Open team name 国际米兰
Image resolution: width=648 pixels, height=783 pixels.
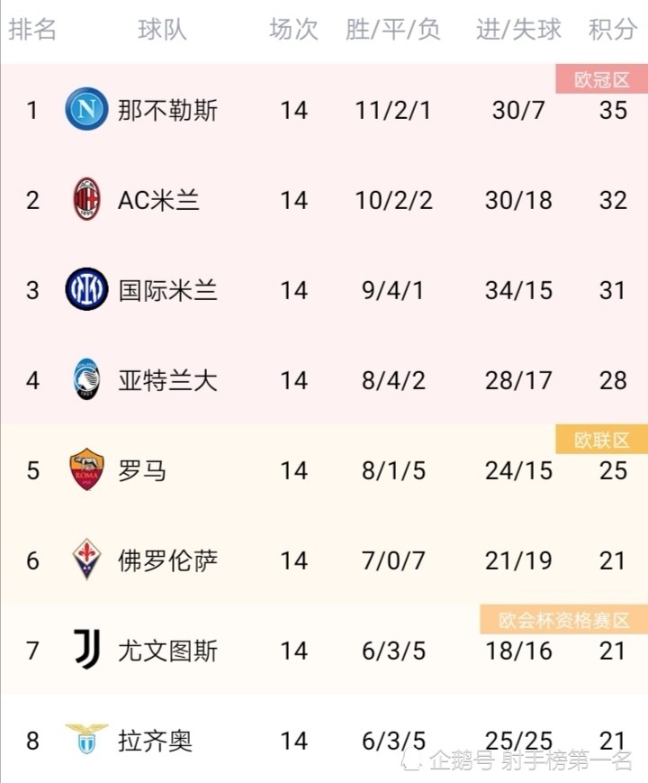coord(167,290)
